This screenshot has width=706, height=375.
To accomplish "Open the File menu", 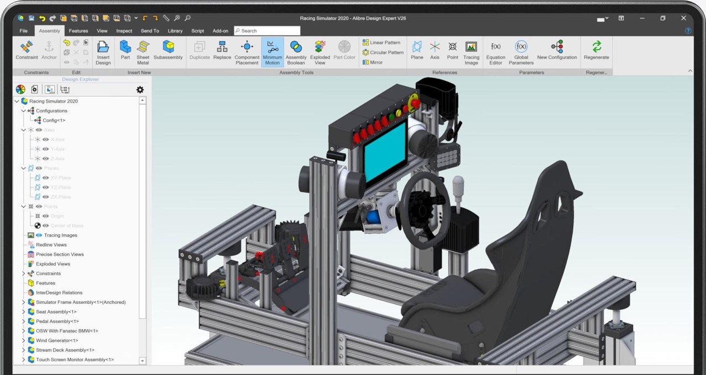I will [23, 31].
